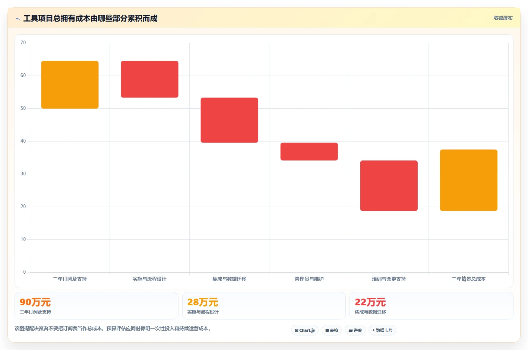Click the footnote text about 订阅费
Screen dimensions: 528x350
(113, 328)
